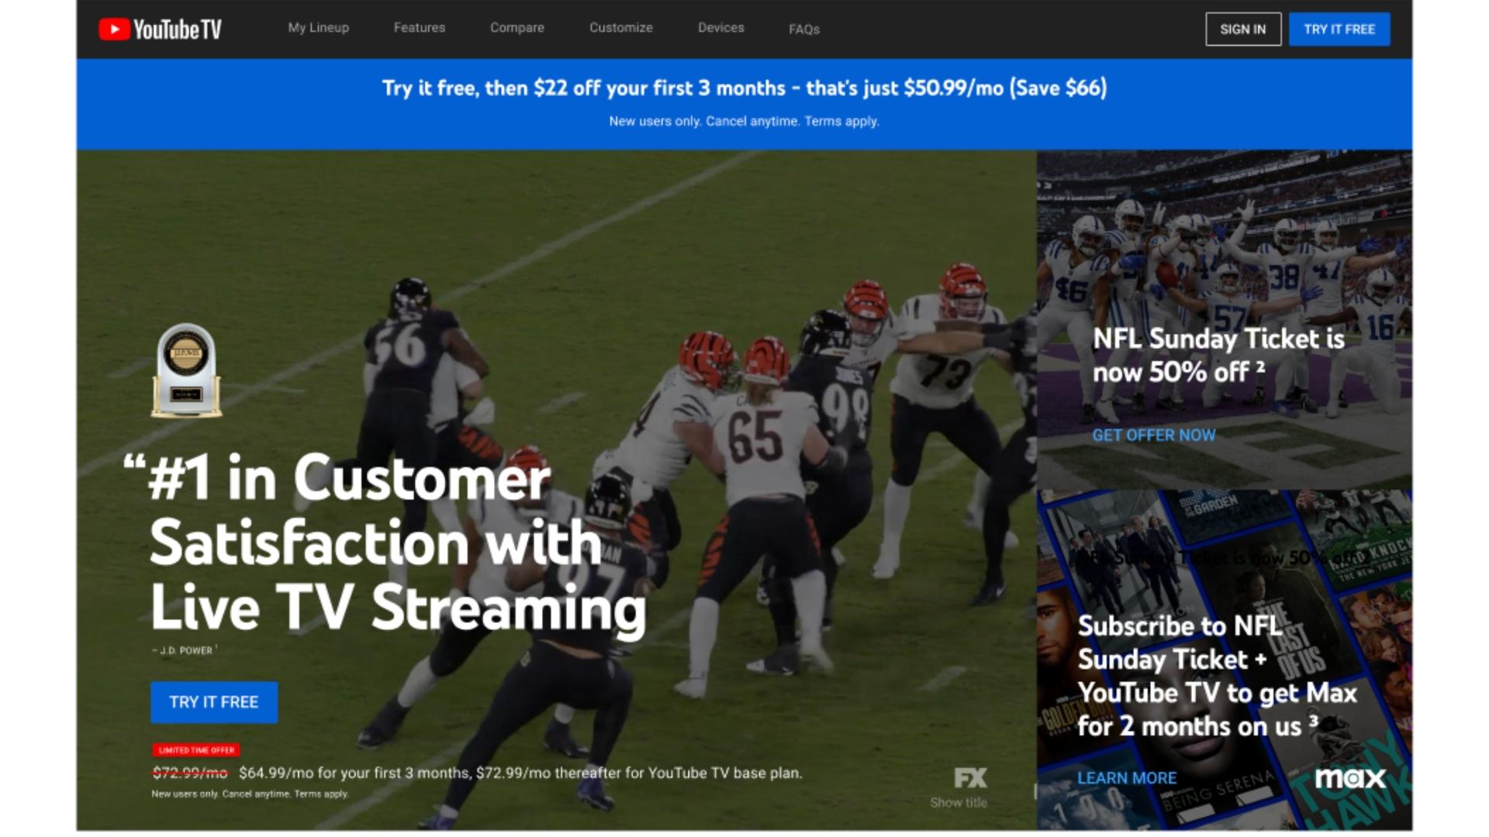
Task: Click the YouTube TV logo
Action: pyautogui.click(x=161, y=29)
